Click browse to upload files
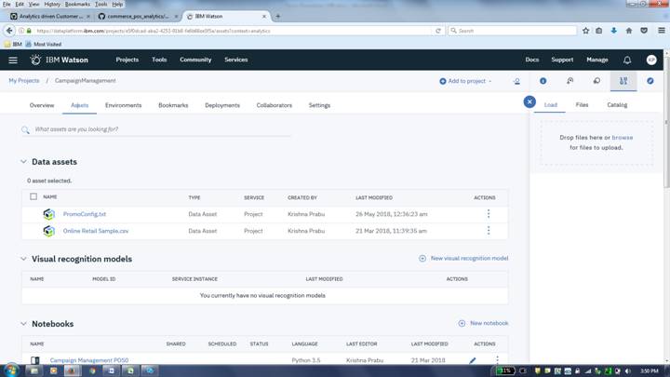The width and height of the screenshot is (670, 377). (x=623, y=137)
